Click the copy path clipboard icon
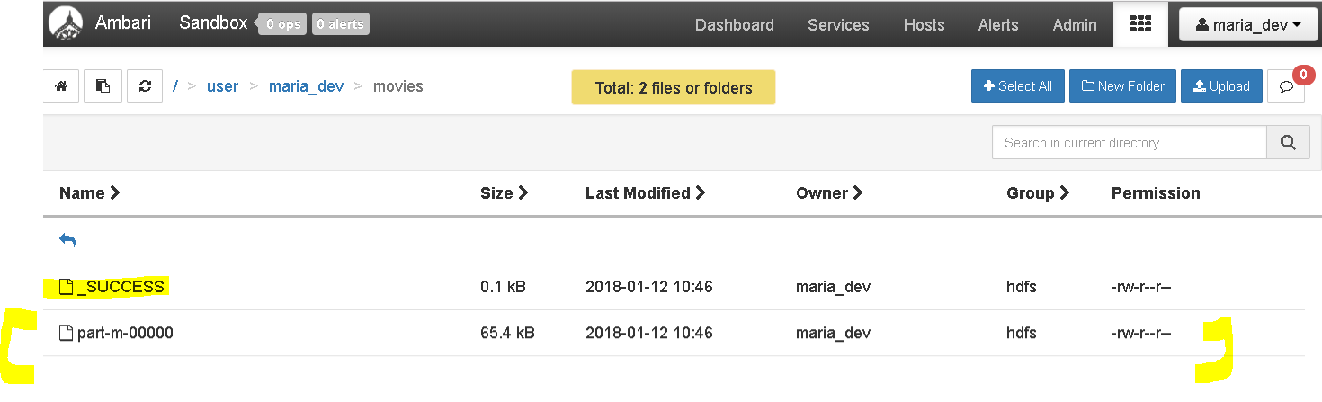Viewport: 1322px width, 402px height. click(x=103, y=86)
